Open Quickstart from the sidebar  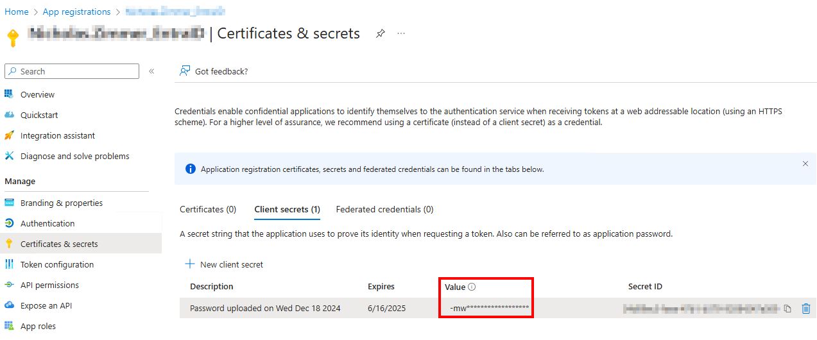[x=39, y=115]
